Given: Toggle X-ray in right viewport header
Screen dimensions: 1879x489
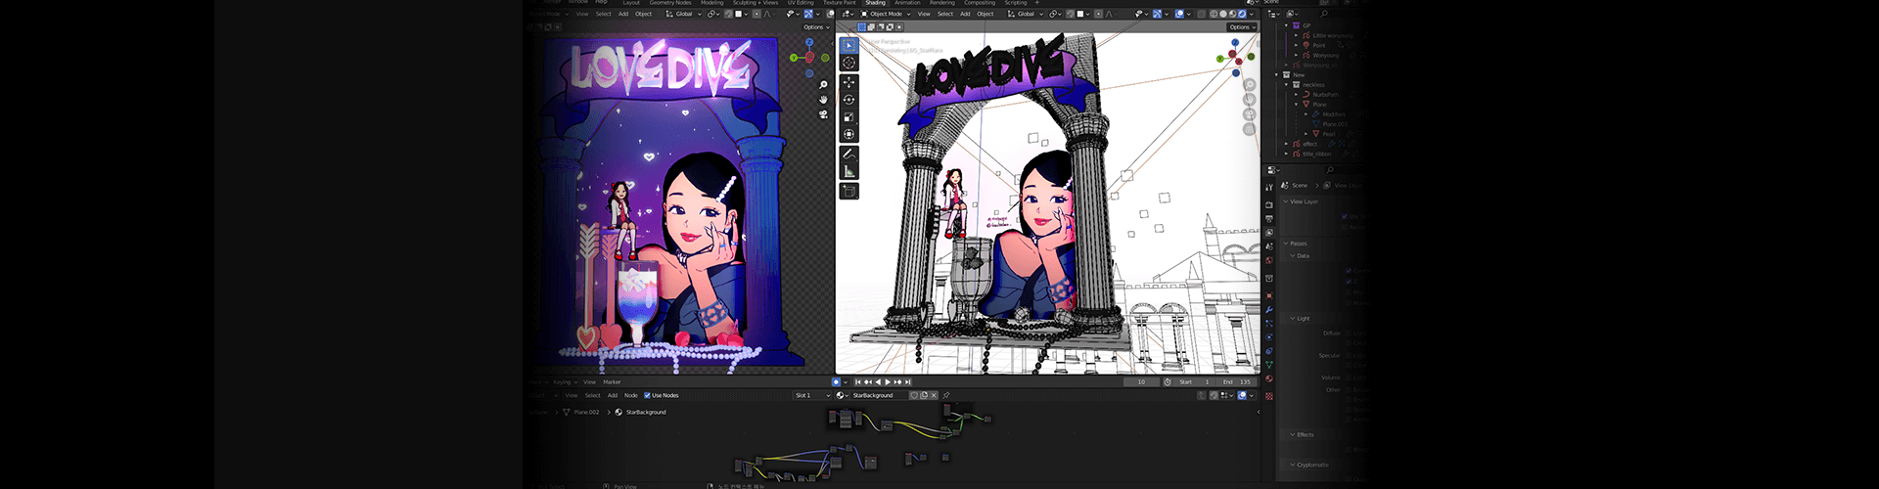Looking at the screenshot, I should (1201, 14).
